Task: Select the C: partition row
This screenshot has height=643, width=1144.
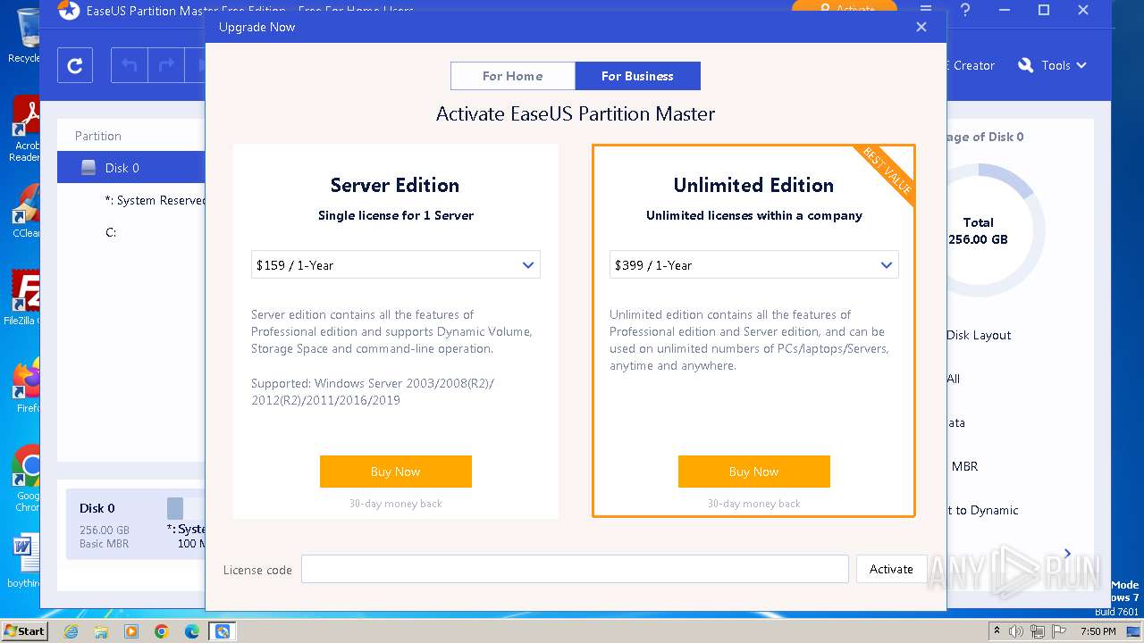Action: tap(131, 232)
